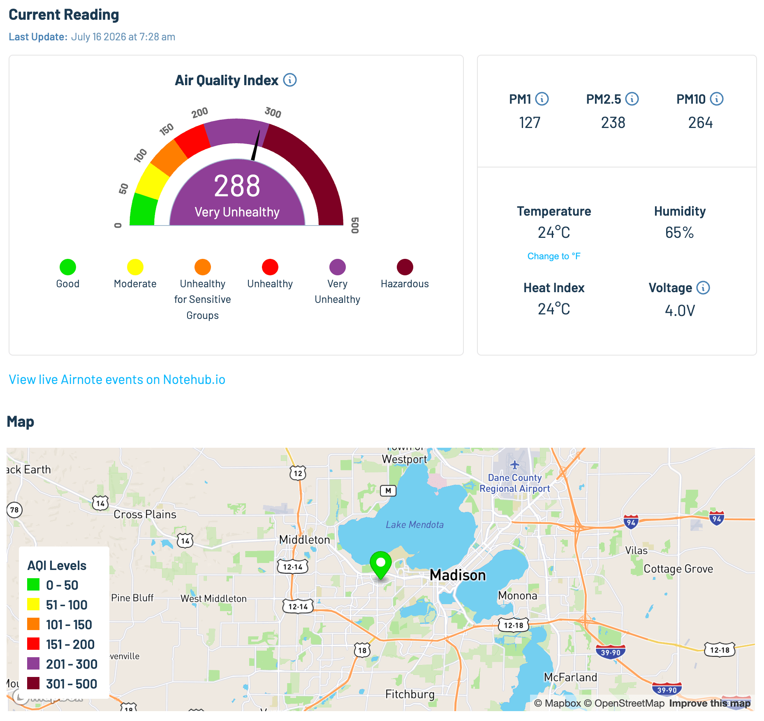This screenshot has height=721, width=764.
Task: Click the OpenStreetMap attribution link
Action: pyautogui.click(x=624, y=703)
